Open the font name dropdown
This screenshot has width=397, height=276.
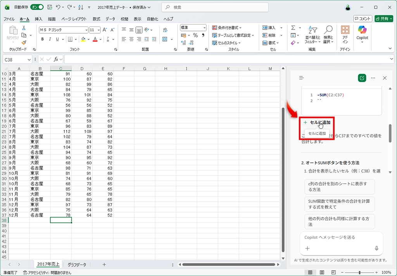click(x=86, y=30)
